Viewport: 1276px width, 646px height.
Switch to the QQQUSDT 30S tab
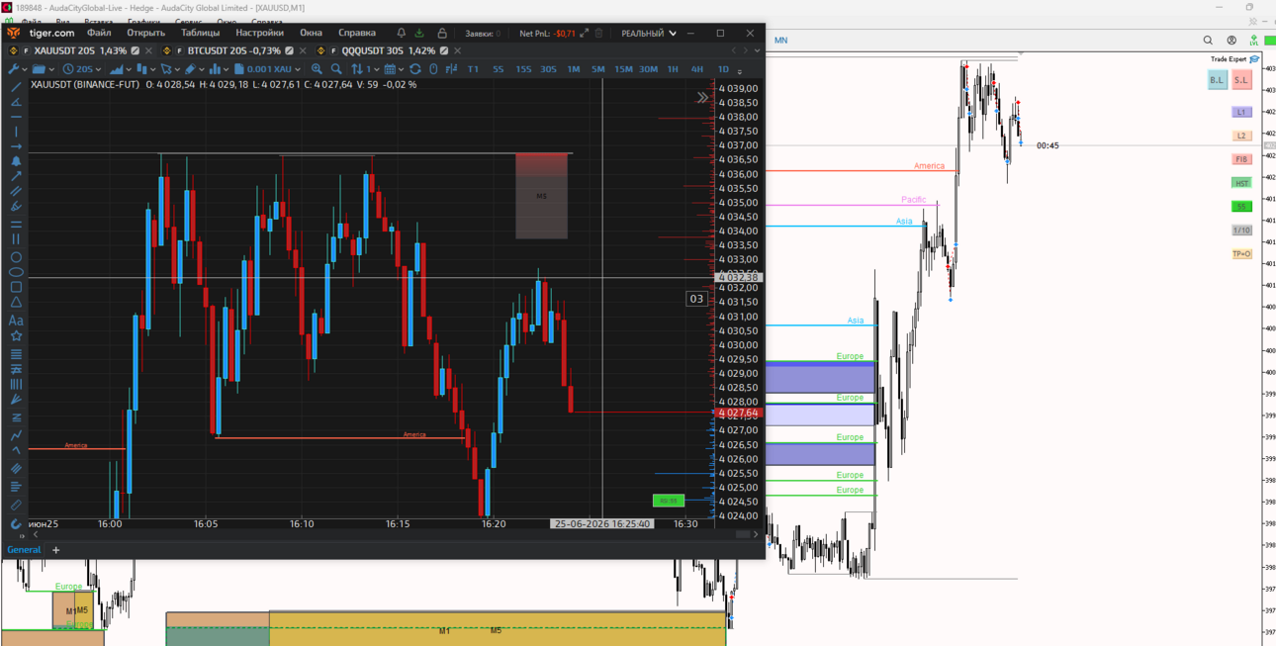tap(388, 50)
